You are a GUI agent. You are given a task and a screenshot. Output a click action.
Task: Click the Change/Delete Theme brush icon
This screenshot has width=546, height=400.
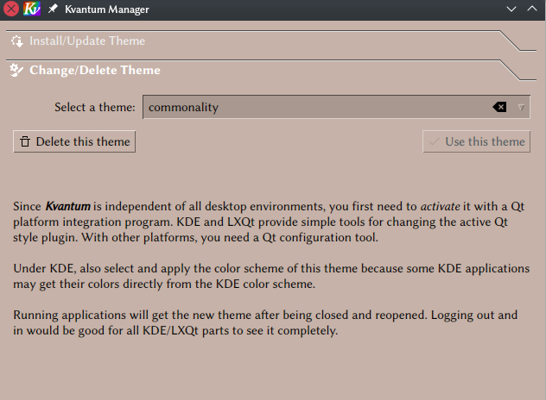pos(16,70)
